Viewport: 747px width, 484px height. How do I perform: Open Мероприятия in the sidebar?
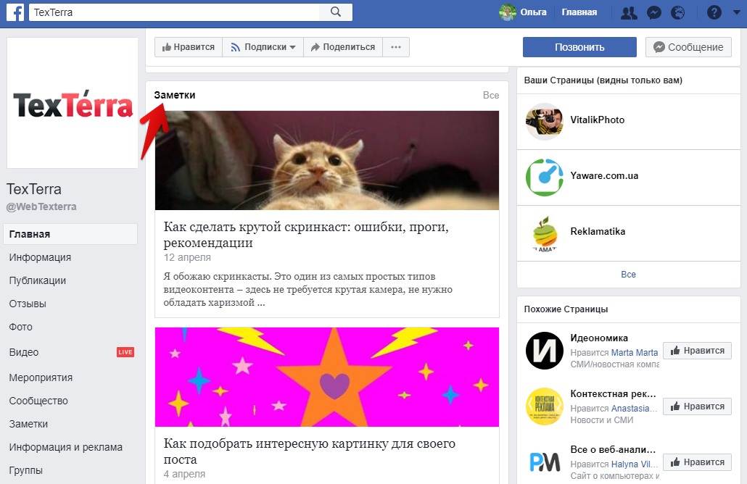pyautogui.click(x=41, y=378)
